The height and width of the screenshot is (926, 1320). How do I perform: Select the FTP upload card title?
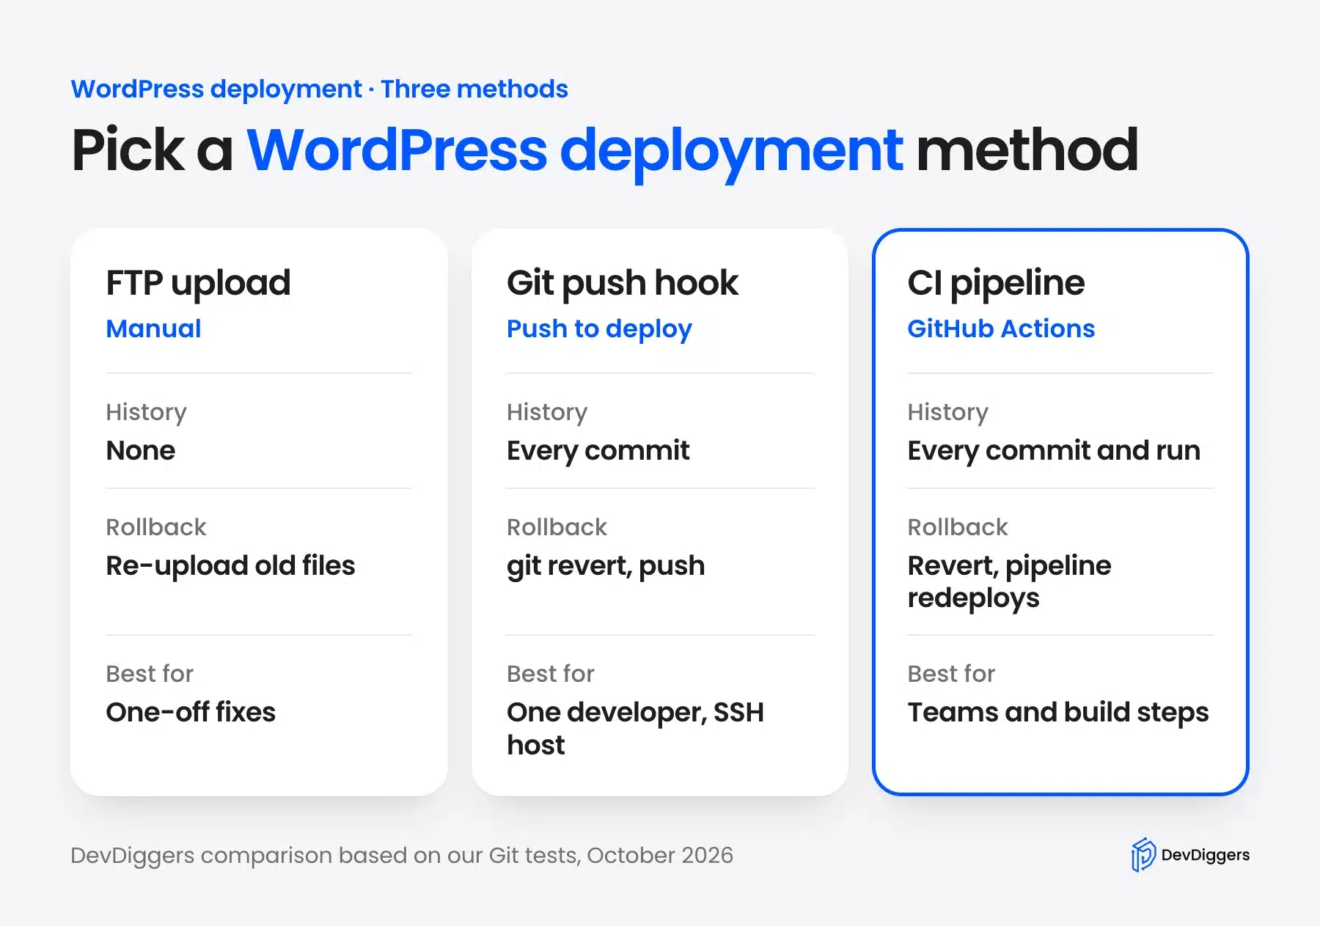(x=198, y=283)
